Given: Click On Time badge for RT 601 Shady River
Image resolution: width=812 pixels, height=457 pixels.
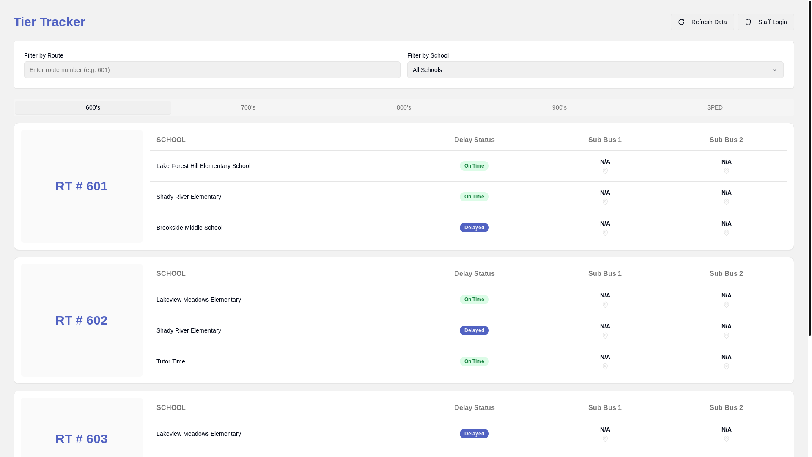Looking at the screenshot, I should 474,197.
